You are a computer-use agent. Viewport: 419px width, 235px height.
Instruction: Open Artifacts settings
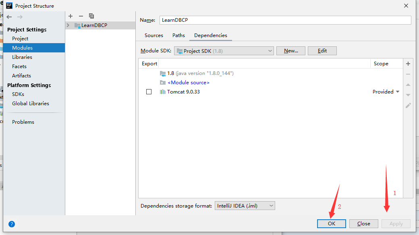click(21, 76)
